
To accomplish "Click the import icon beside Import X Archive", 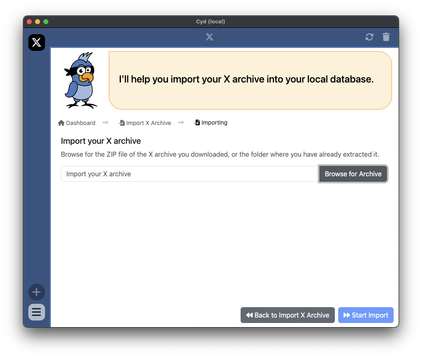I will (x=122, y=123).
